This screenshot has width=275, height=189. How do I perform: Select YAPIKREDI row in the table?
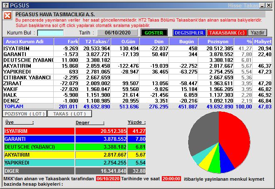[137, 71]
